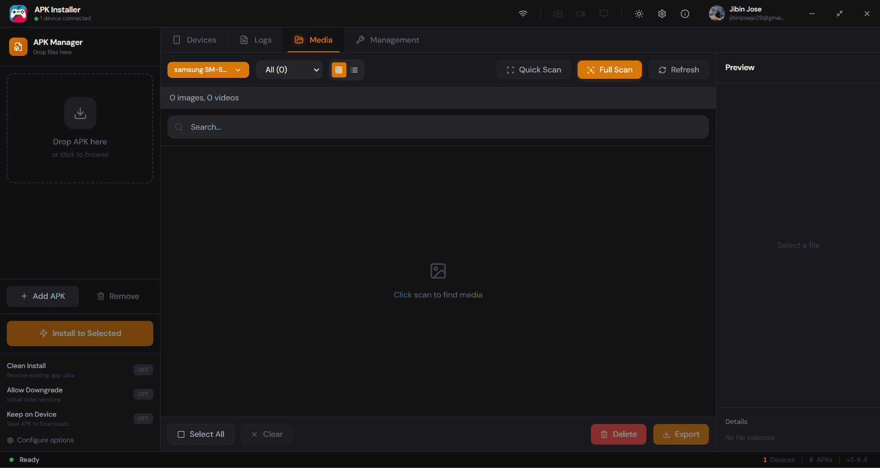
Task: Click inside the media search field
Action: [x=437, y=127]
